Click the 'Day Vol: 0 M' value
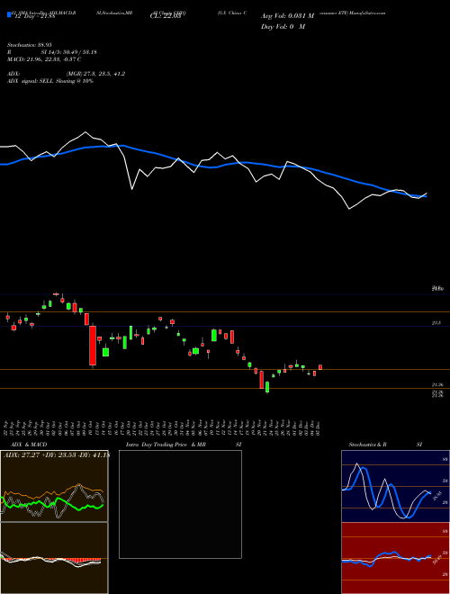Screen dimensions: 450x594 pyautogui.click(x=283, y=26)
